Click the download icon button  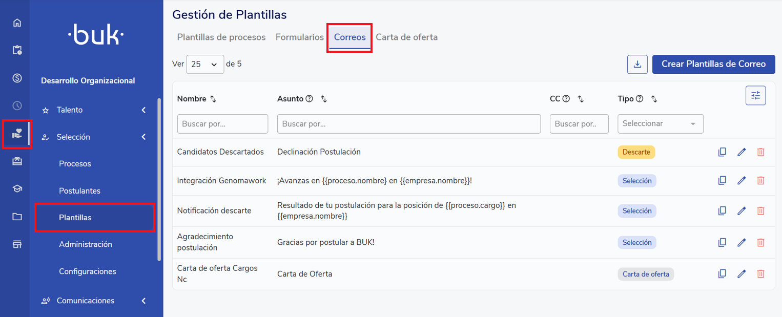637,64
